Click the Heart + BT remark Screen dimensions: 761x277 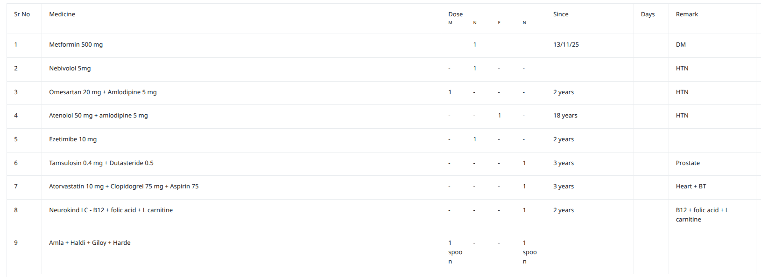tap(691, 187)
